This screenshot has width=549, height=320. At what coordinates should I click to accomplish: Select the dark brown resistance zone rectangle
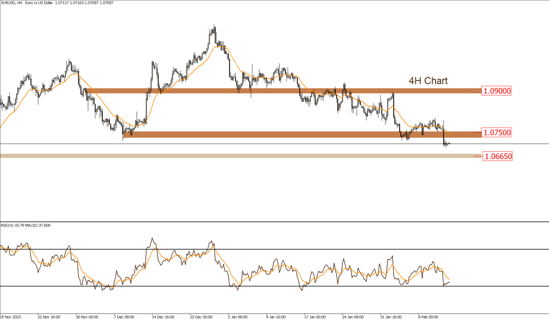272,90
